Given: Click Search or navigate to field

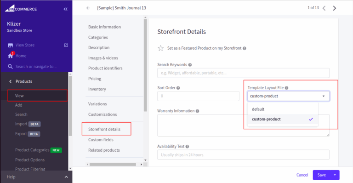Looking at the screenshot, I should (x=36, y=67).
